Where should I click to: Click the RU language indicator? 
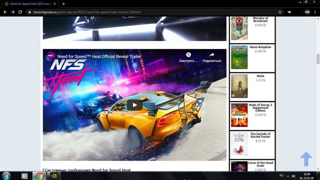[282, 175]
